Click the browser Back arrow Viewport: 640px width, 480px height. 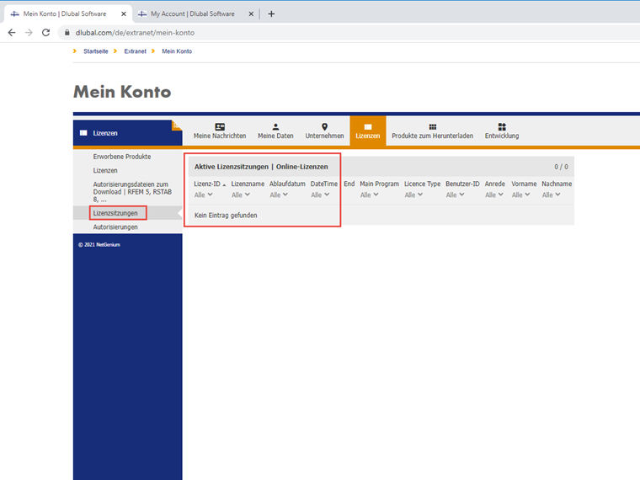[12, 33]
